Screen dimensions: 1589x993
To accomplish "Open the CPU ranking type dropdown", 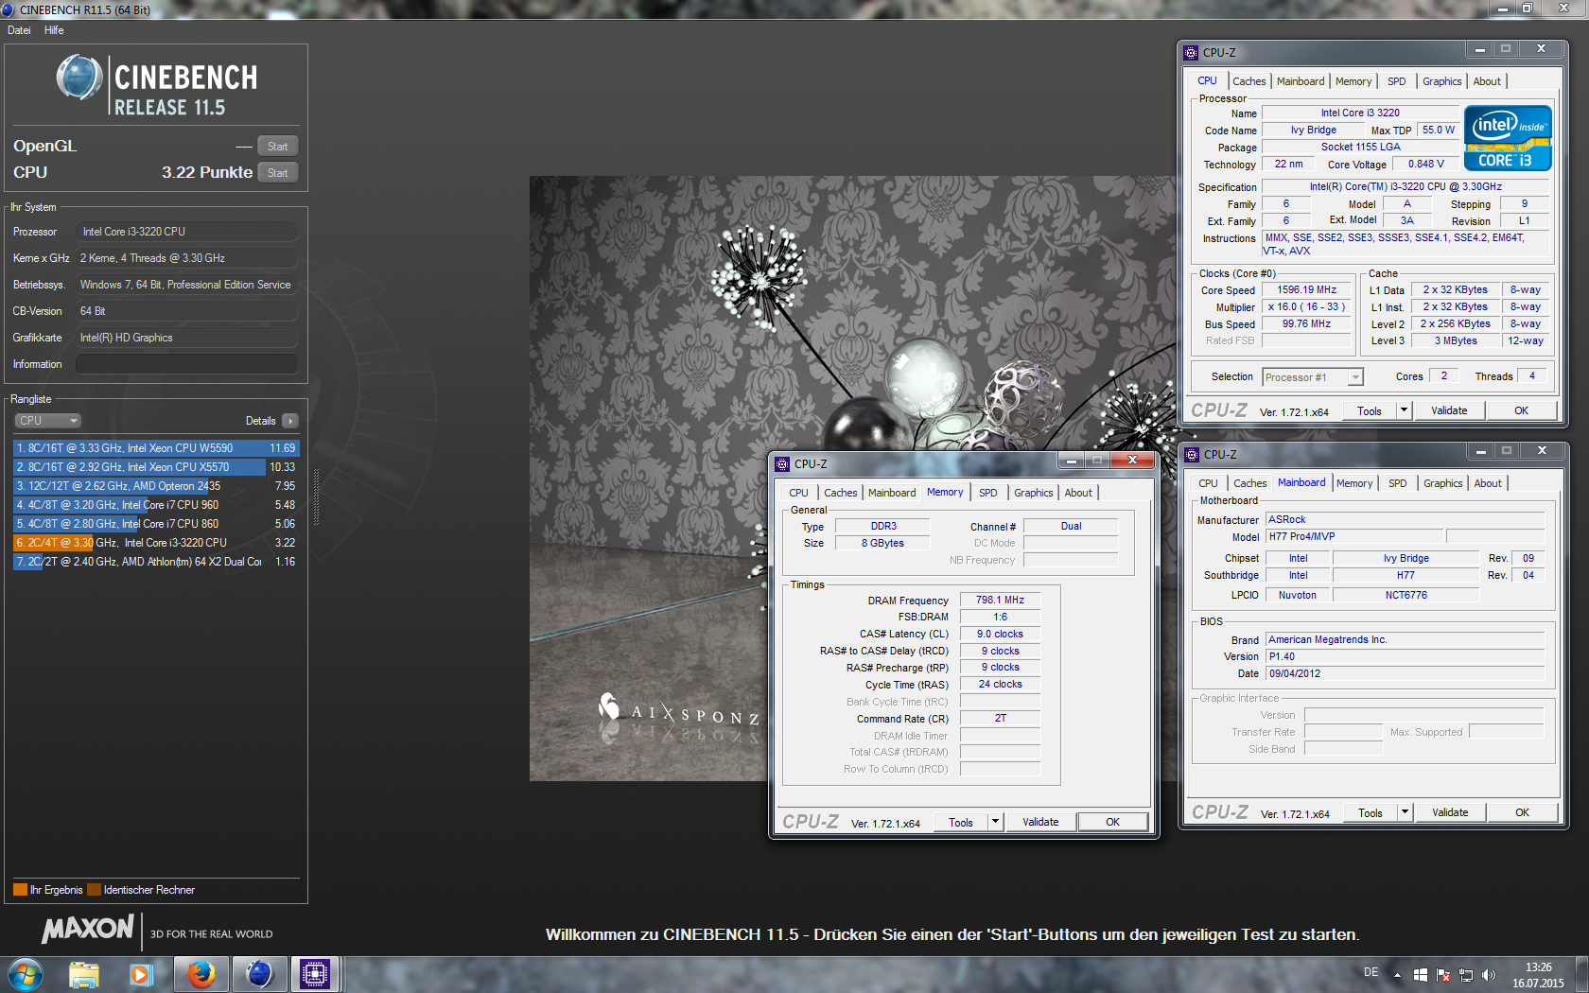I will tap(47, 421).
